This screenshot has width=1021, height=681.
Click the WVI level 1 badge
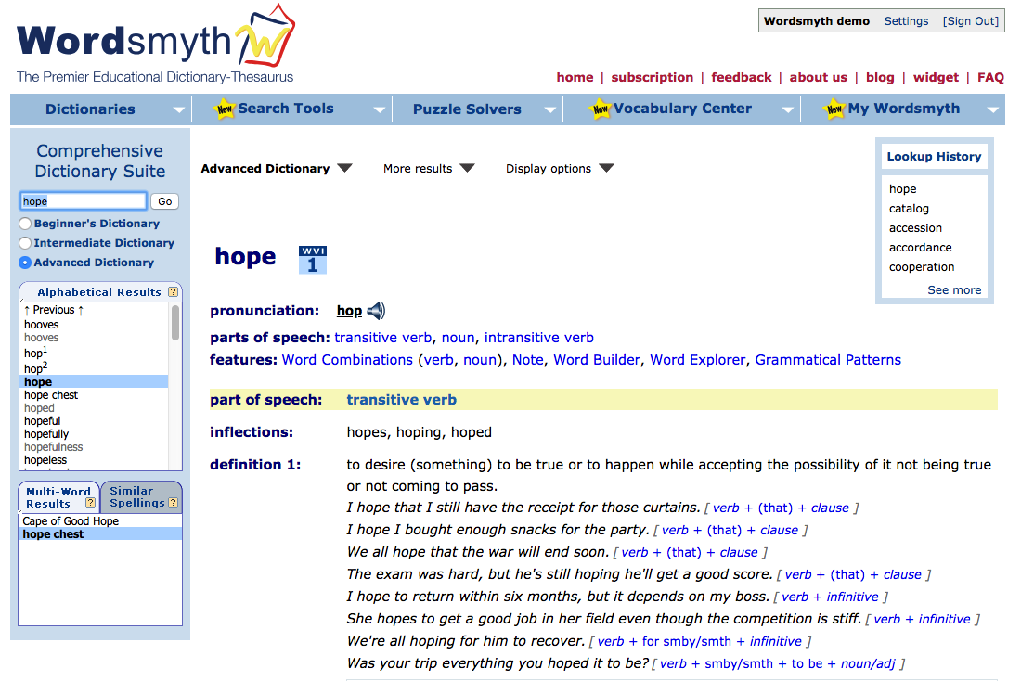pyautogui.click(x=313, y=260)
